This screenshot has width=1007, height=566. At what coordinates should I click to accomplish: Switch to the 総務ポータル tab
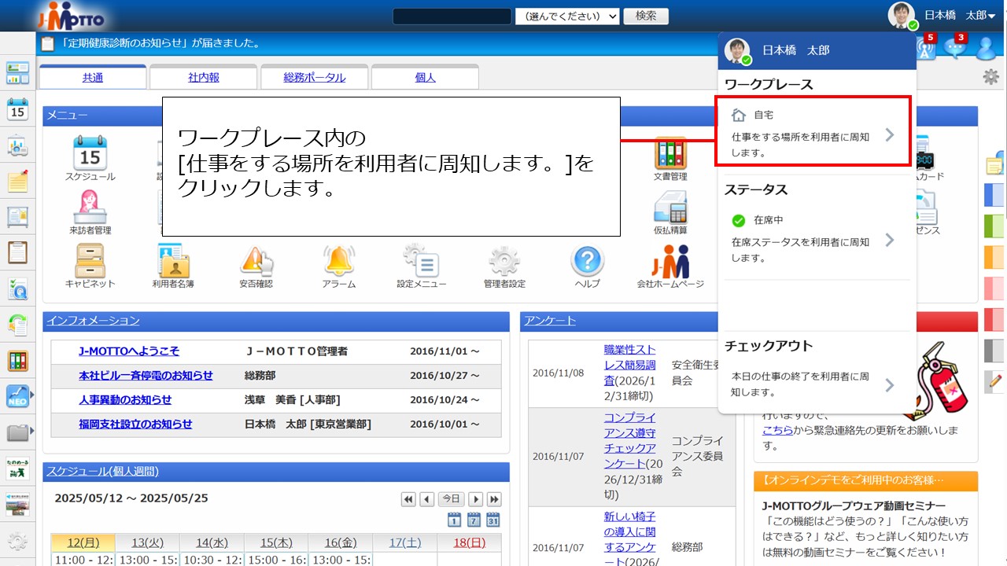click(314, 77)
